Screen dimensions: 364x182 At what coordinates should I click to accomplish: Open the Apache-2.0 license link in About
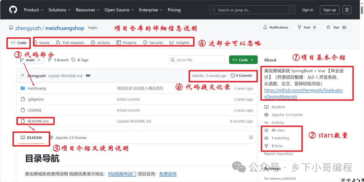[x=283, y=115]
